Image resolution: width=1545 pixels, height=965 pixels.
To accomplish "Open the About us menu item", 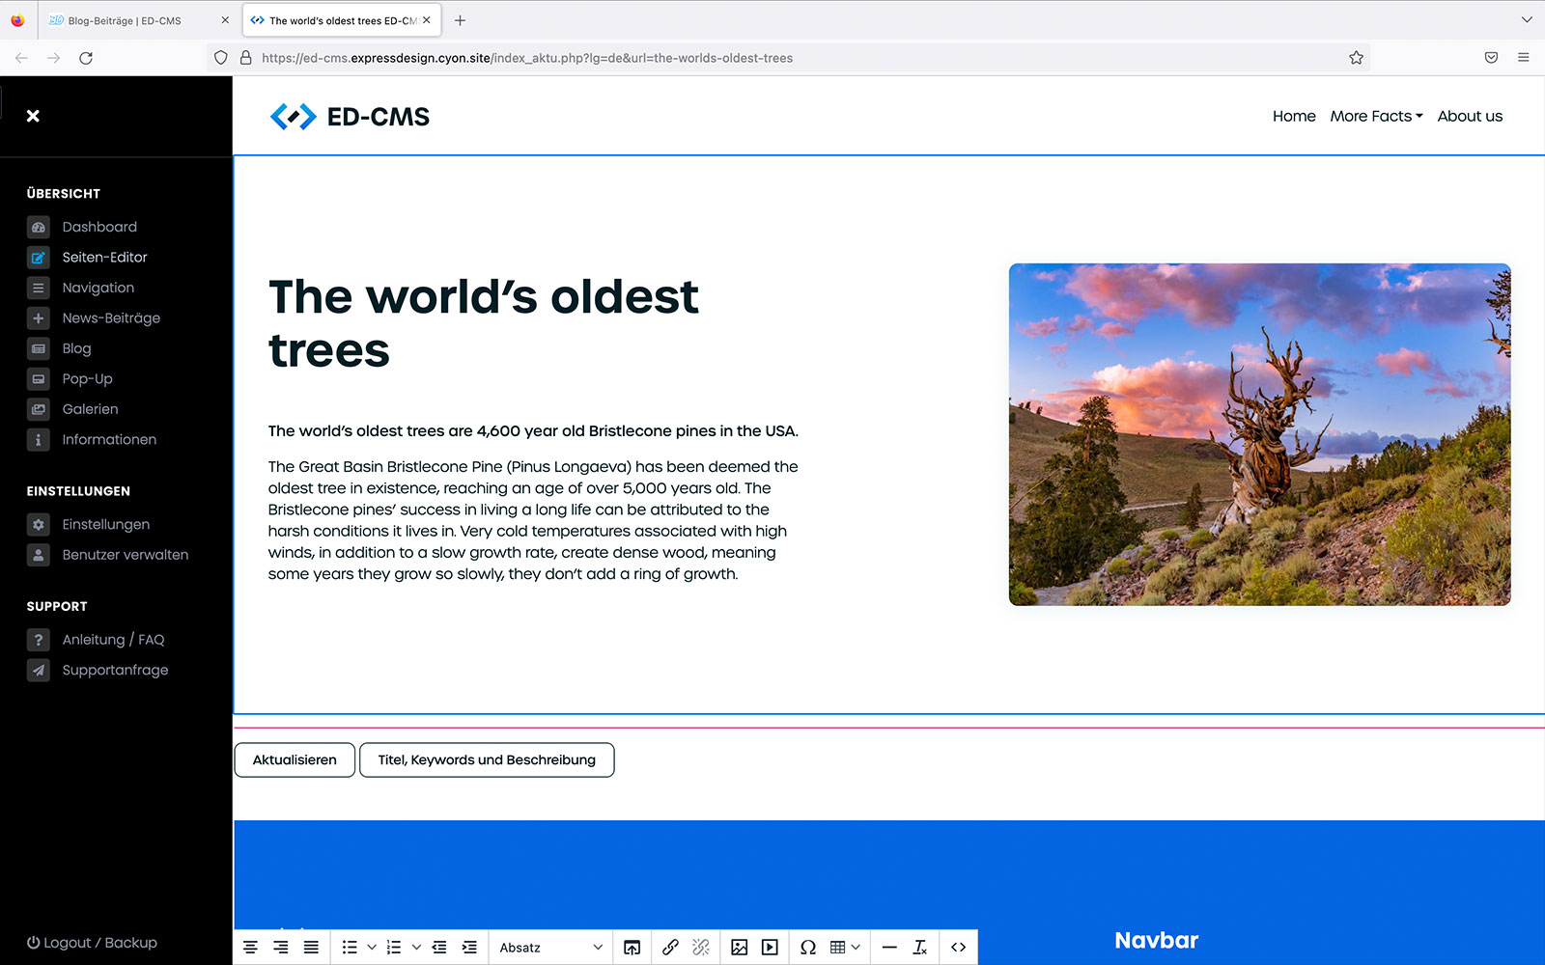I will 1469,116.
